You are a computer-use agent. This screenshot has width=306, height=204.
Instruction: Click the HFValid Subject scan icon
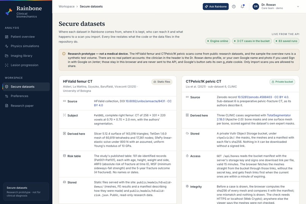point(65,115)
